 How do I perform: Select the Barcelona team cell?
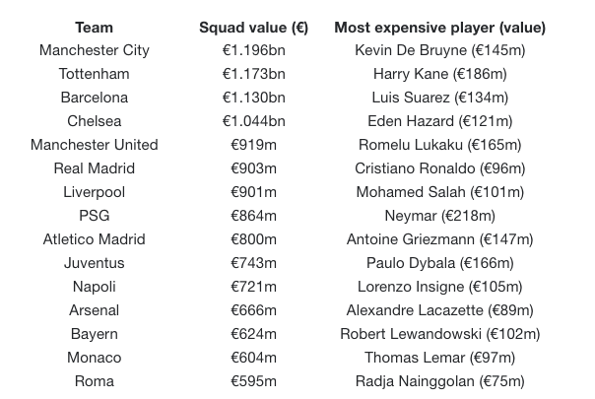pyautogui.click(x=95, y=98)
